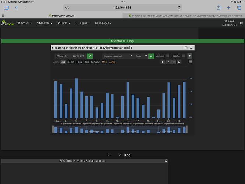Add a new Safari tab
The image size is (245, 184).
(228, 7)
